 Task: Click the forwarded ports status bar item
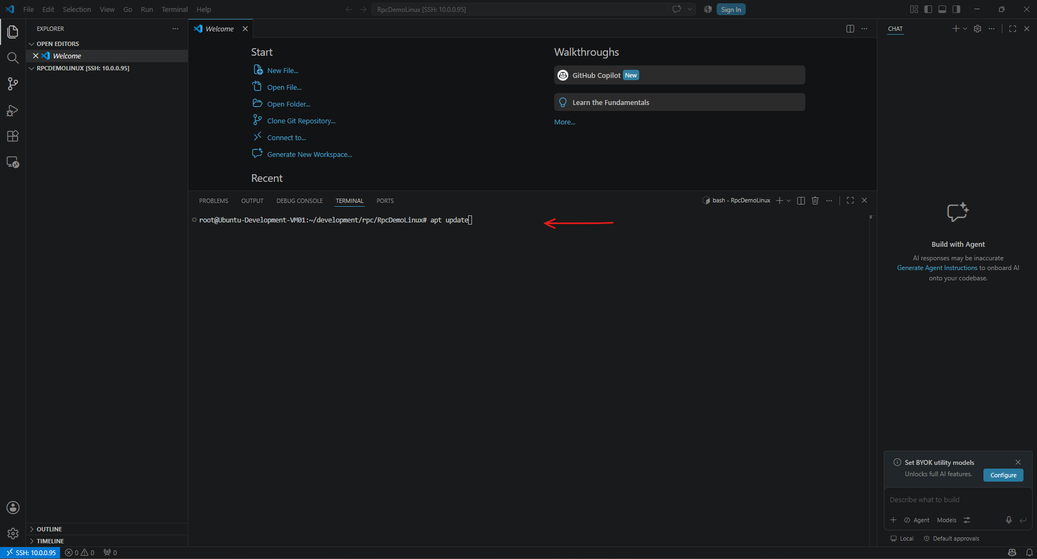click(x=110, y=553)
